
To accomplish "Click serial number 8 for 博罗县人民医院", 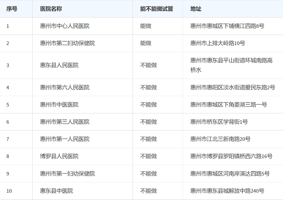I will click(8, 157).
